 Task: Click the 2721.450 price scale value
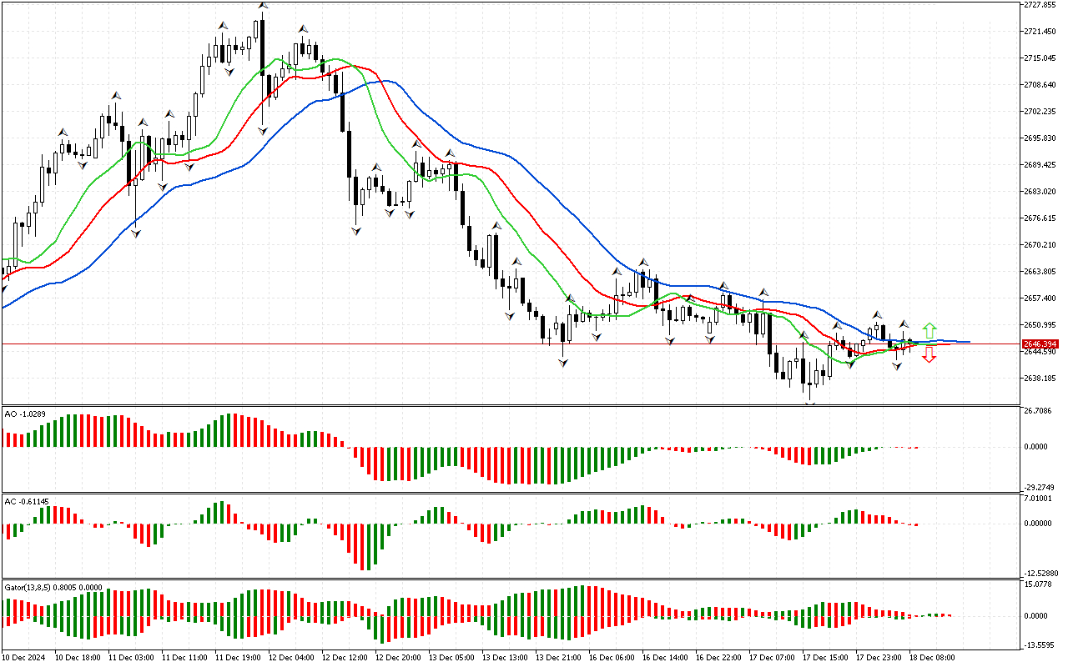coord(1040,32)
